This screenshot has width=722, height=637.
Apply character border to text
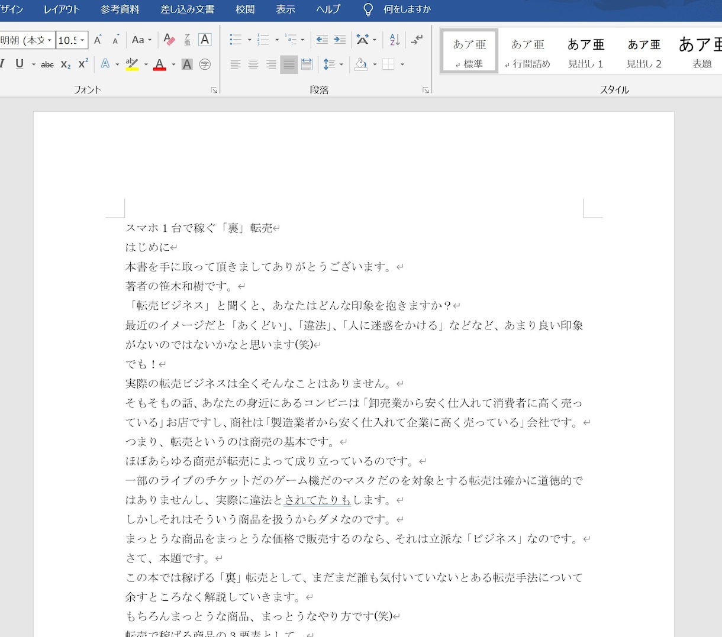pyautogui.click(x=205, y=40)
